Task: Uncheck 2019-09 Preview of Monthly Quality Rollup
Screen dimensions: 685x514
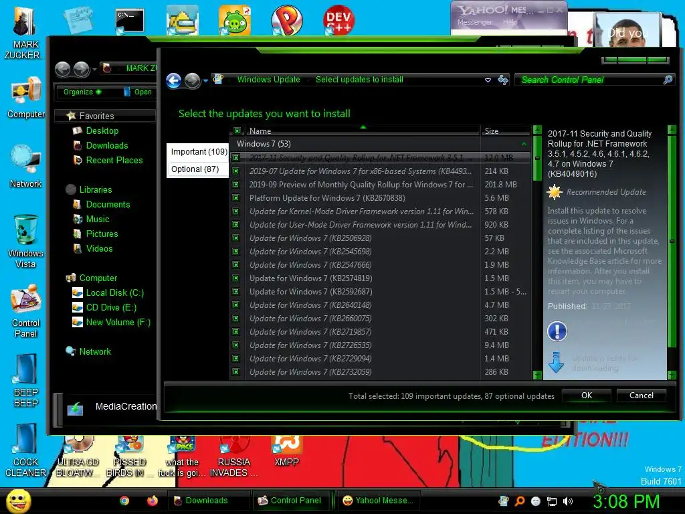Action: 236,185
